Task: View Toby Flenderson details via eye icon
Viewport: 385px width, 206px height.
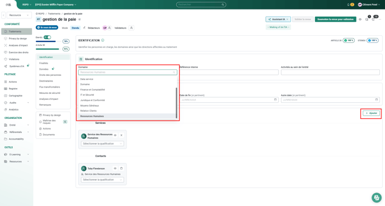Action: [115, 169]
